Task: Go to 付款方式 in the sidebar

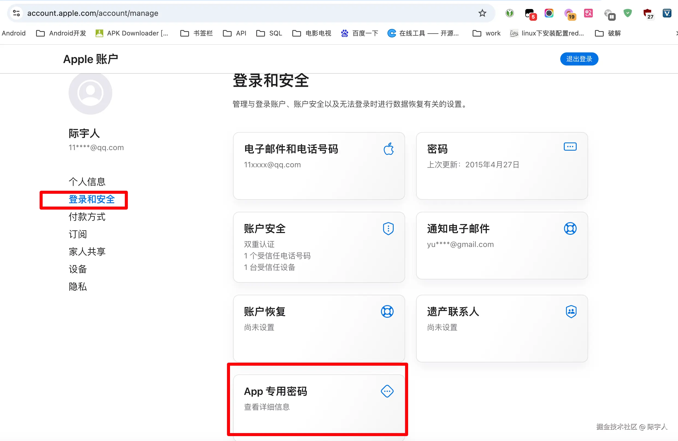Action: [87, 217]
